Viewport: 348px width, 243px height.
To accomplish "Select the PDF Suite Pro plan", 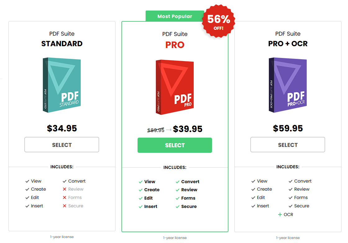I will (x=175, y=145).
